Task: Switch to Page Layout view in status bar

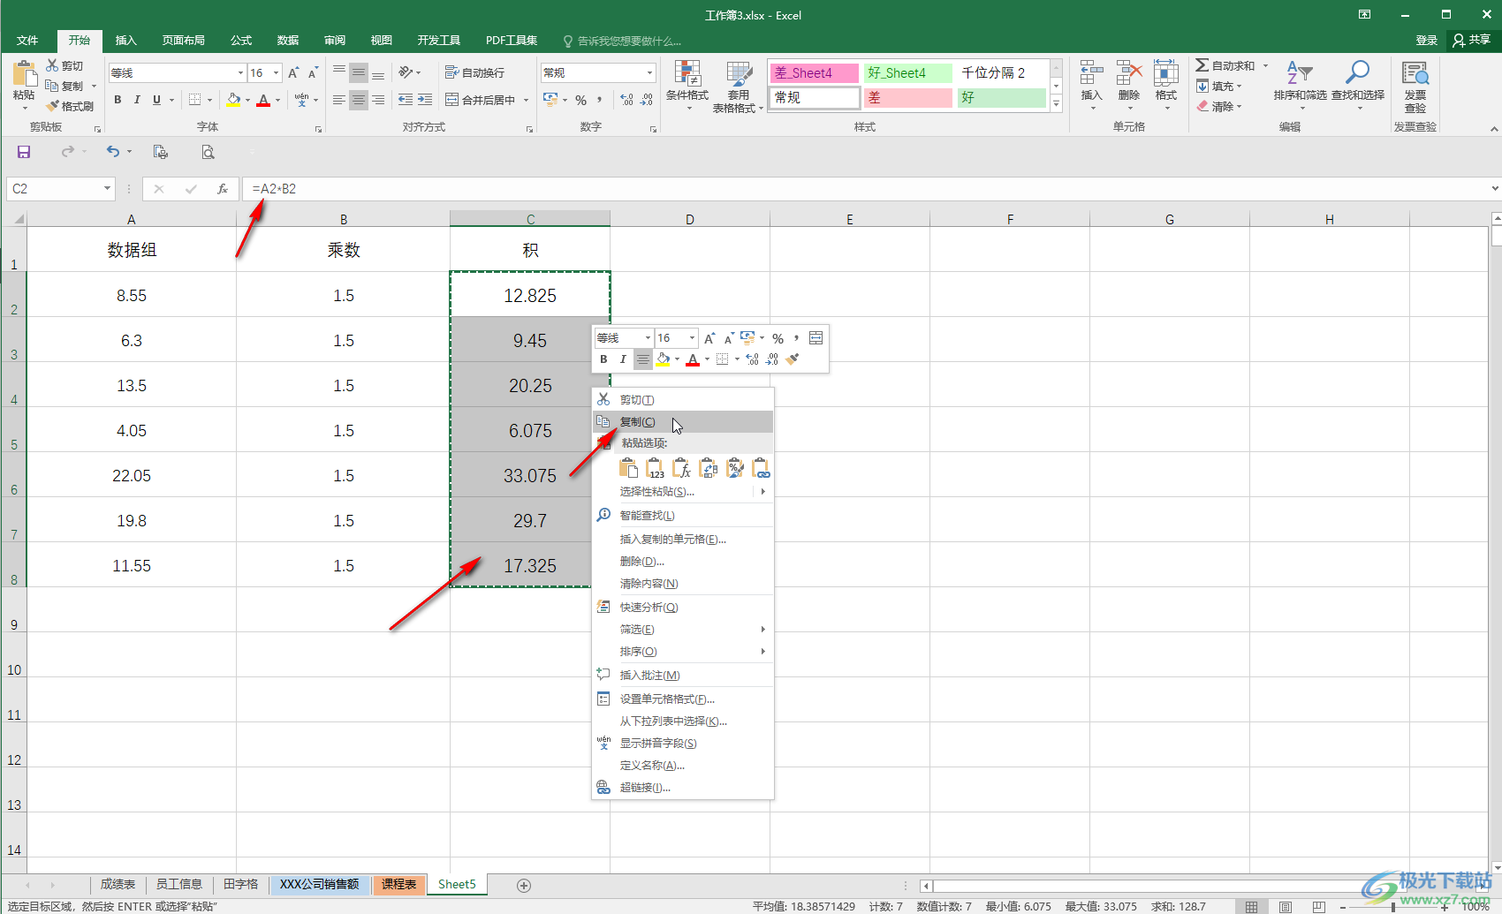Action: (x=1286, y=906)
